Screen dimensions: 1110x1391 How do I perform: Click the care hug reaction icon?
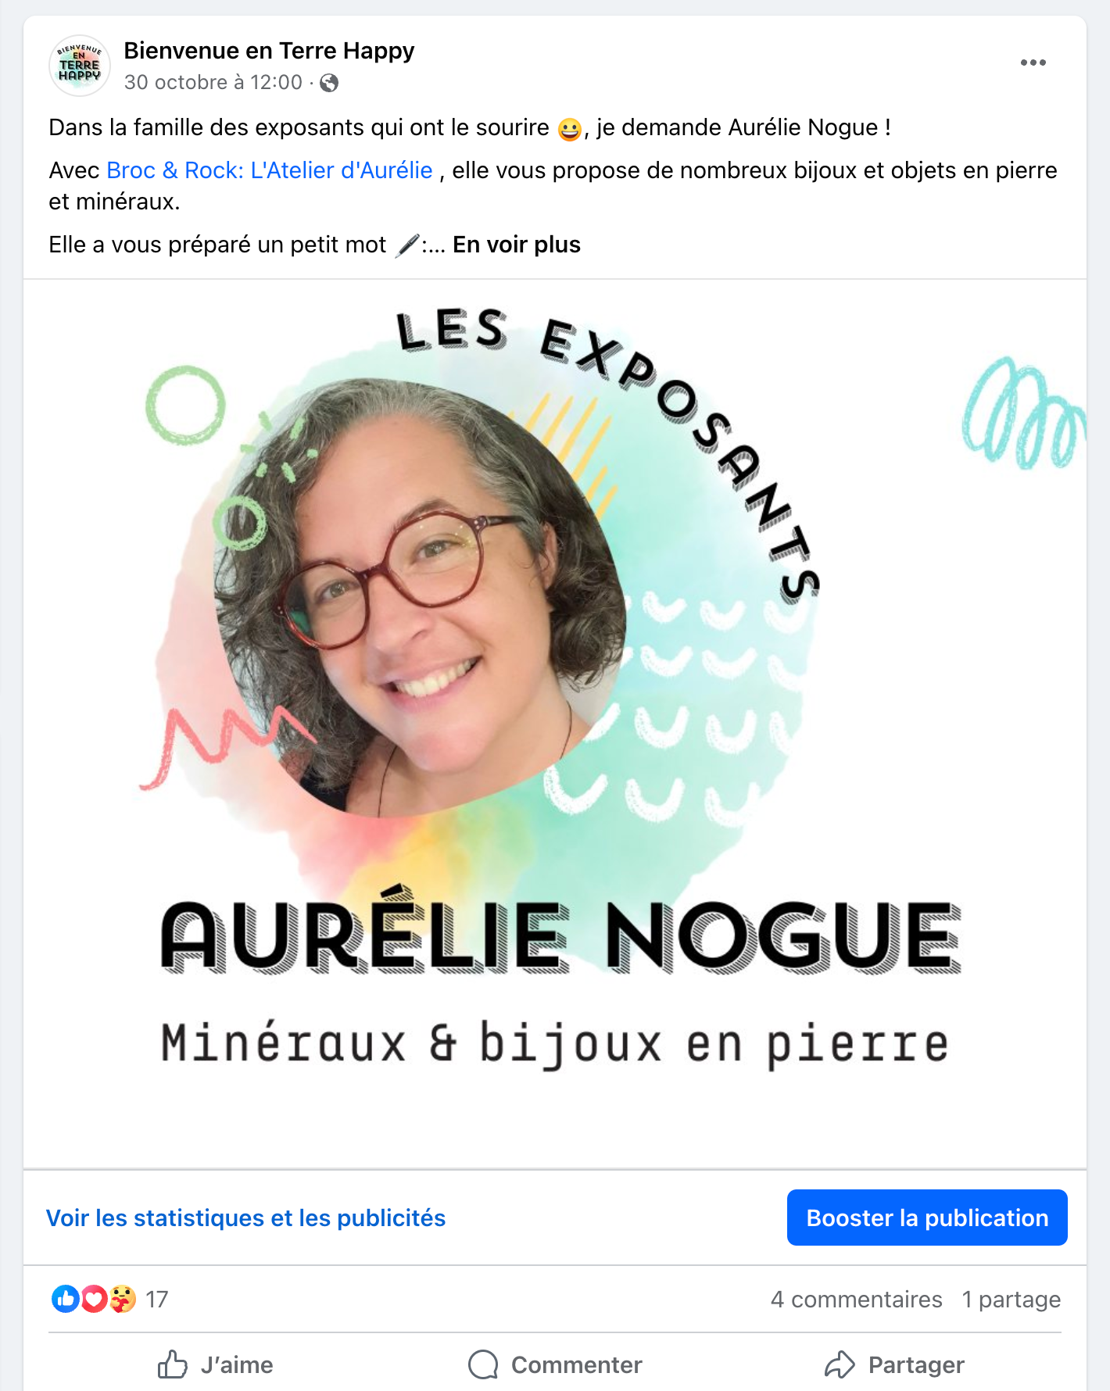(x=122, y=1299)
